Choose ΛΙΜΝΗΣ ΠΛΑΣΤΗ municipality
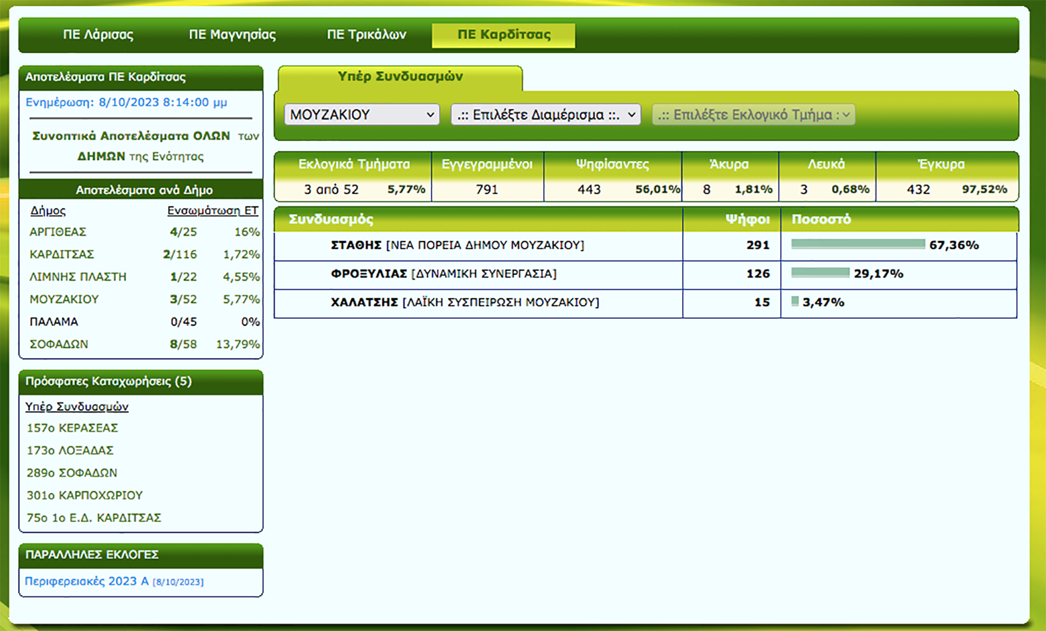The image size is (1046, 631). tap(78, 277)
